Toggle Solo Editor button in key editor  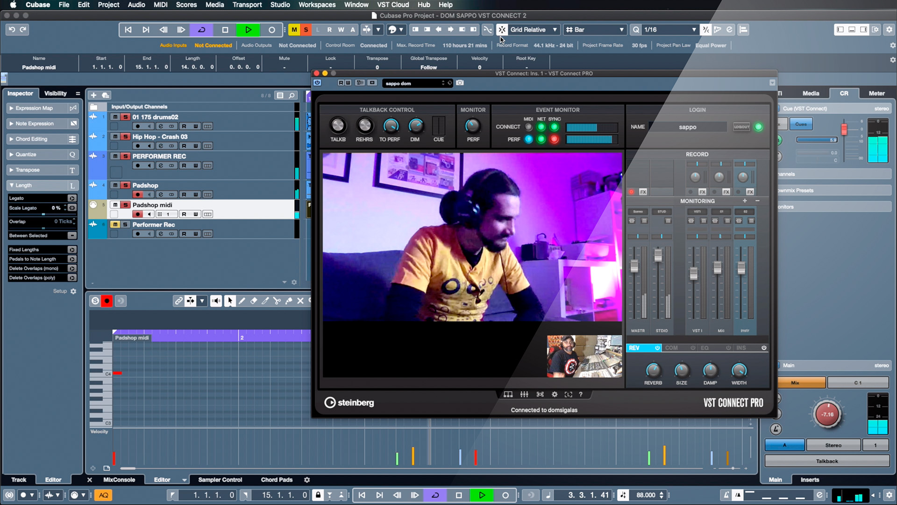95,301
